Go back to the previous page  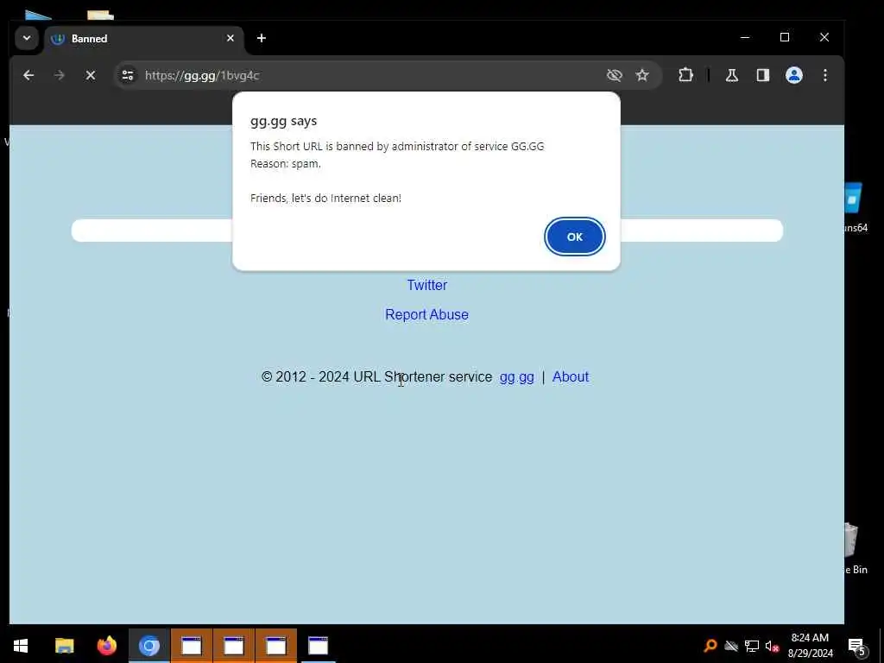pos(28,76)
